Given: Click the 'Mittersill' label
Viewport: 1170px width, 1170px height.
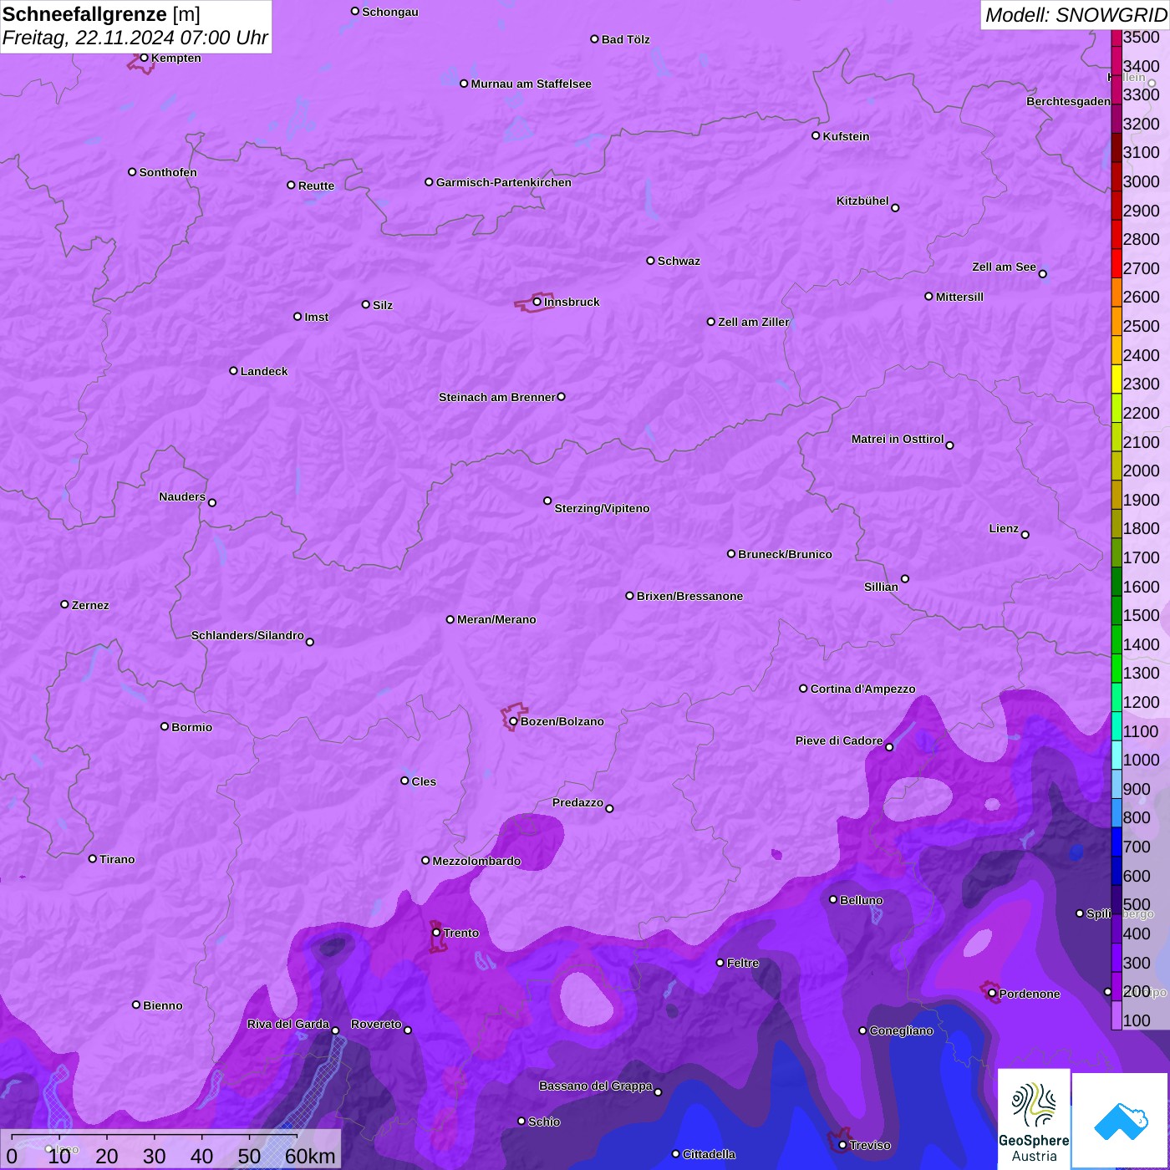Looking at the screenshot, I should point(959,297).
